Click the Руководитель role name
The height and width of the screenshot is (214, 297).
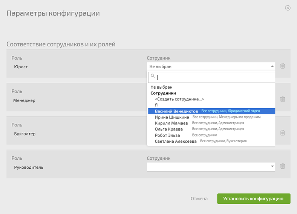(x=29, y=167)
